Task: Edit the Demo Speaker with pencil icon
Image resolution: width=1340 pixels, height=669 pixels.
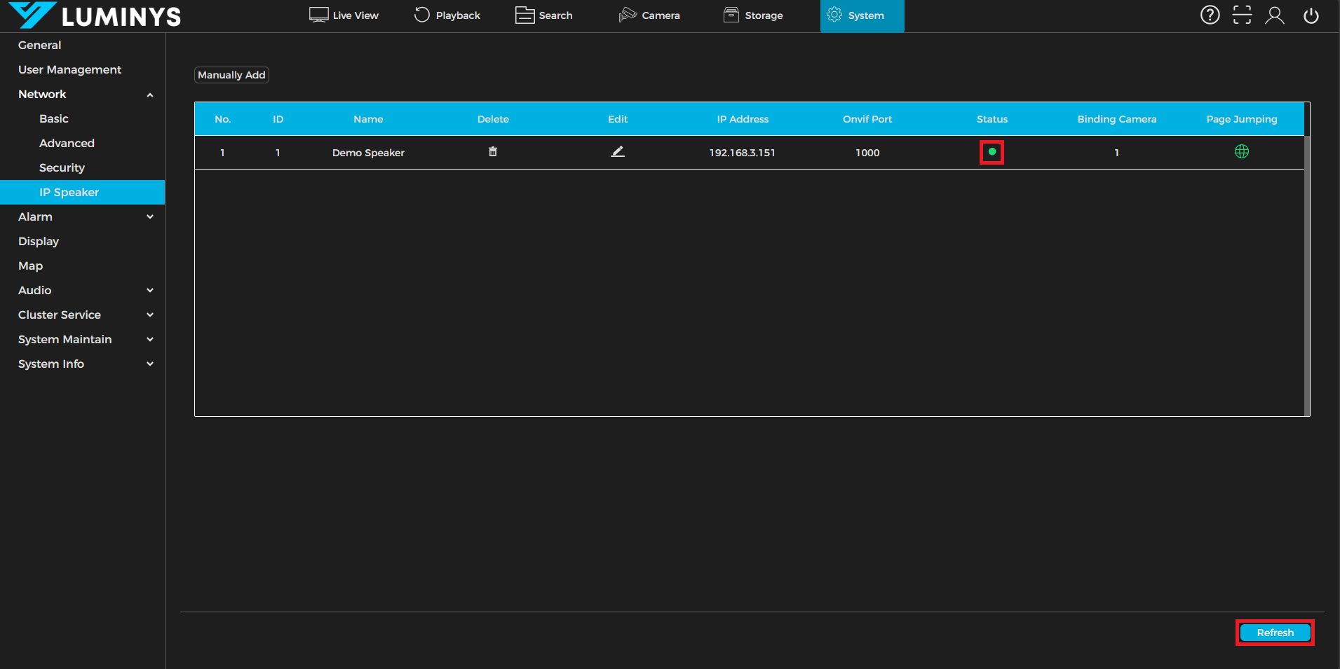Action: [617, 152]
